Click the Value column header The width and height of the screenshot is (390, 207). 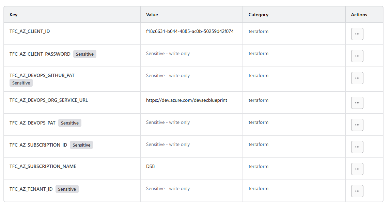point(152,15)
